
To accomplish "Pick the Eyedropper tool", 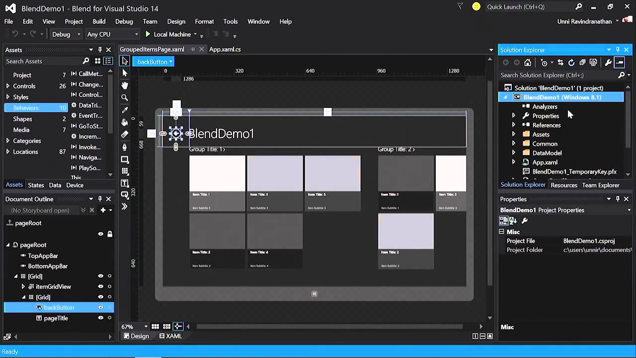I will coord(125,110).
